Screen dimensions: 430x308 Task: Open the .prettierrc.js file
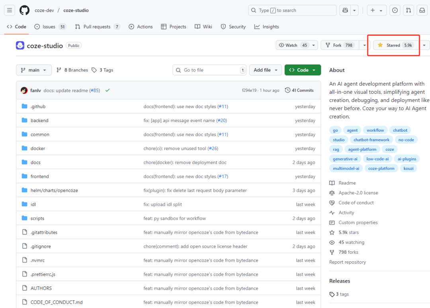coord(43,274)
